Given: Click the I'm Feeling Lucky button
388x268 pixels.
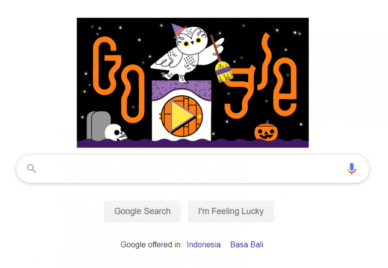Looking at the screenshot, I should pos(231,211).
